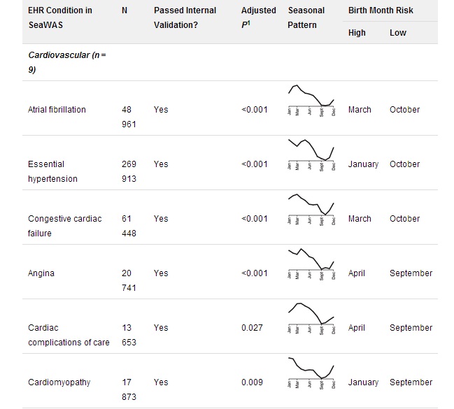Screen dimensions: 454x409
Task: Select the Passed Internal Validation column header
Action: click(185, 18)
